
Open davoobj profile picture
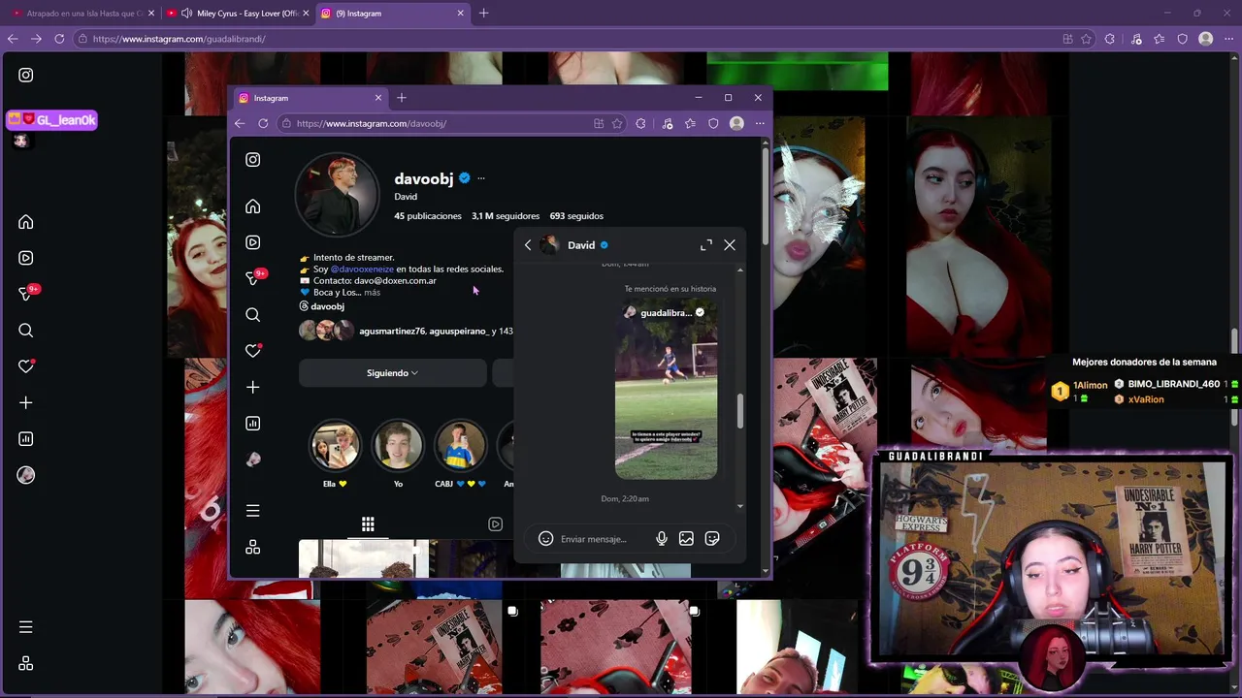337,195
